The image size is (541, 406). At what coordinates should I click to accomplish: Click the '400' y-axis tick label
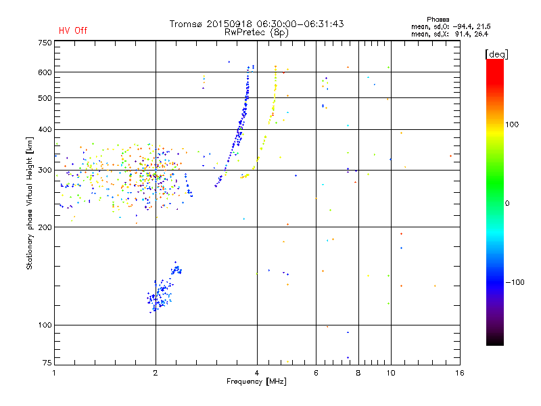click(45, 129)
